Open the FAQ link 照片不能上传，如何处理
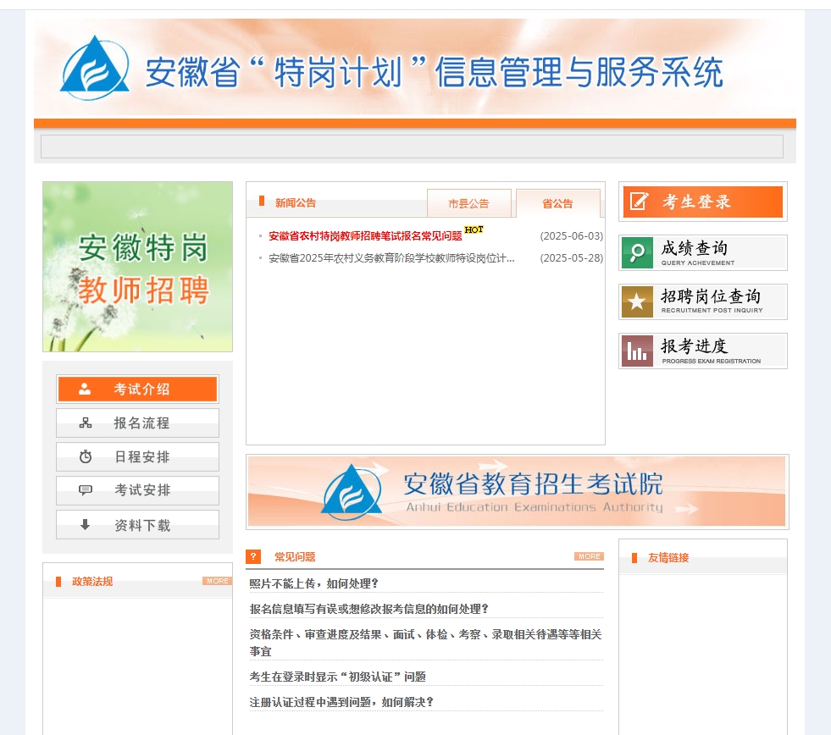Screen dimensions: 831x735 [314, 583]
